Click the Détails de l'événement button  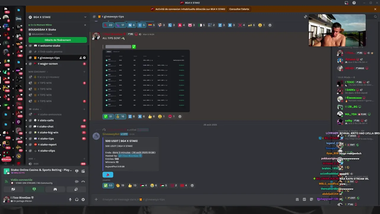58,40
